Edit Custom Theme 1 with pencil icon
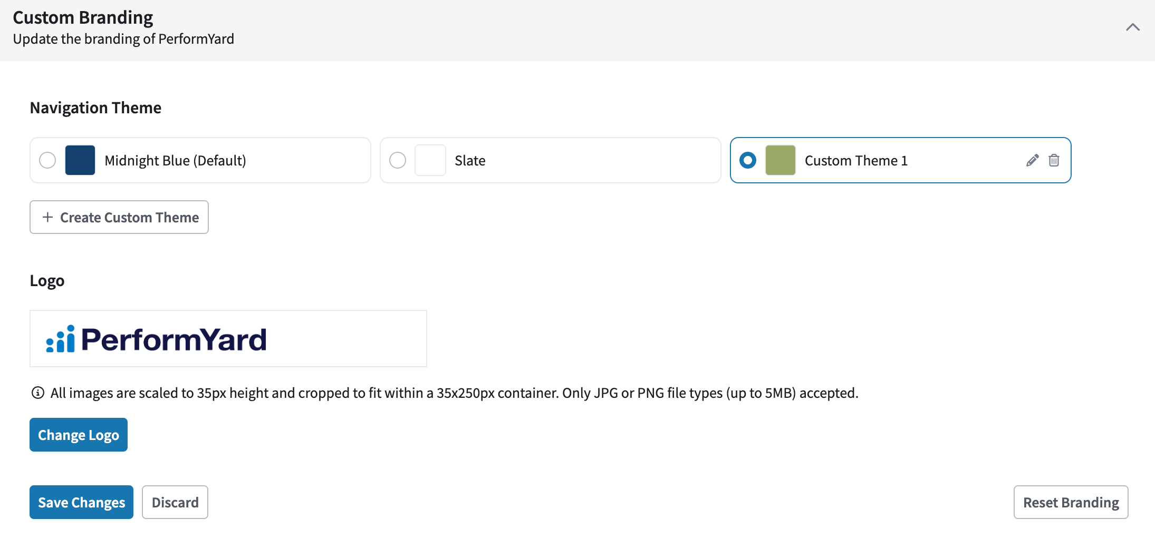This screenshot has width=1155, height=548. pyautogui.click(x=1032, y=160)
